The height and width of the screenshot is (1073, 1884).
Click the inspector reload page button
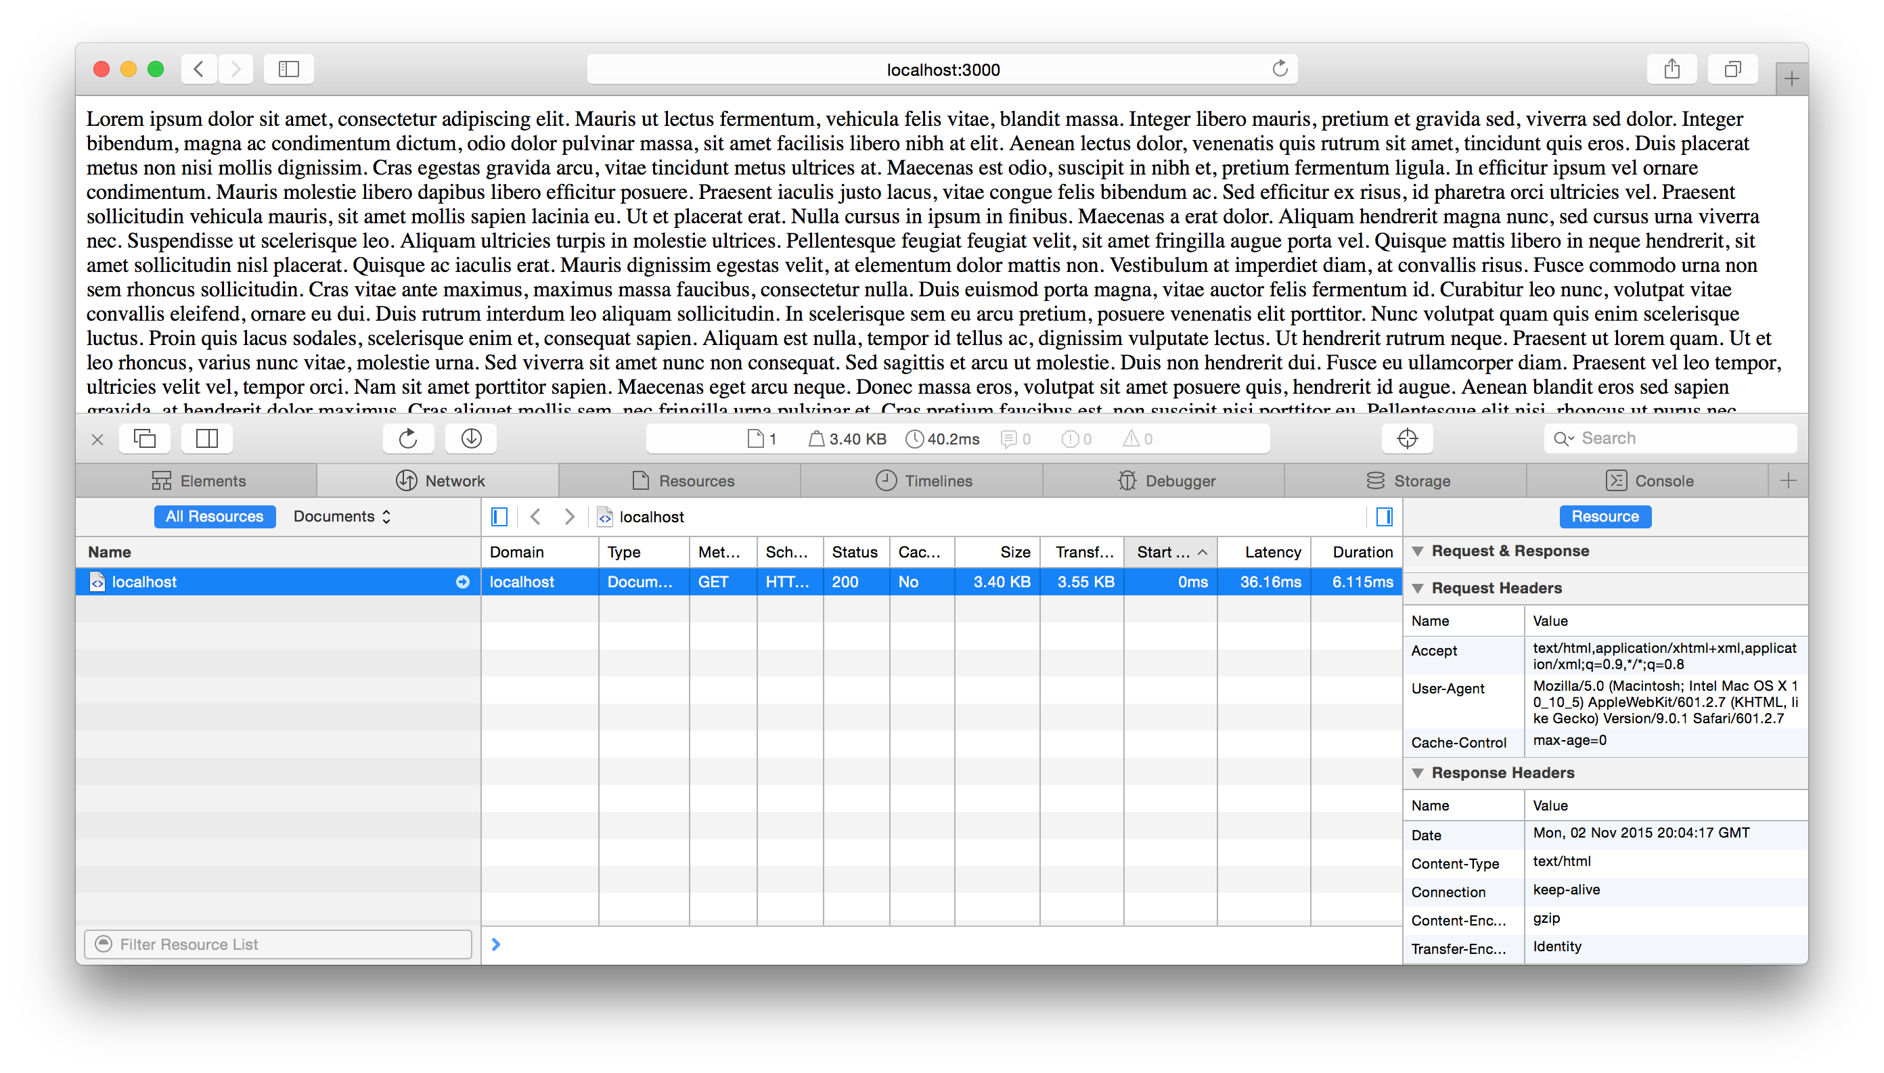[x=408, y=439]
